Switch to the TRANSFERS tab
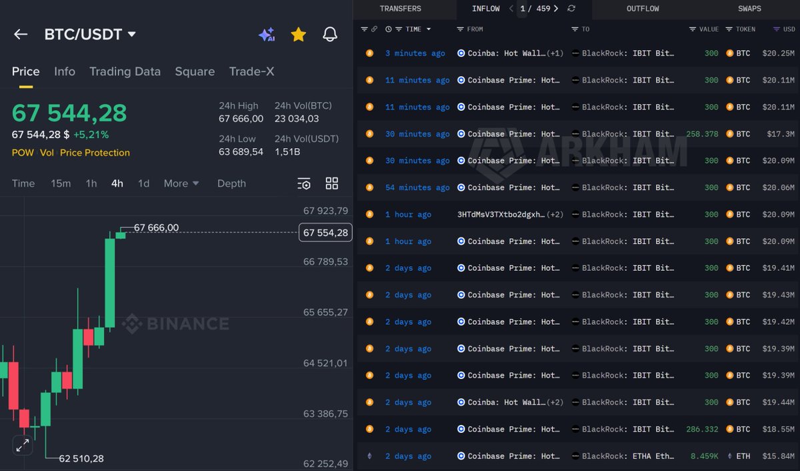This screenshot has width=800, height=471. tap(400, 9)
